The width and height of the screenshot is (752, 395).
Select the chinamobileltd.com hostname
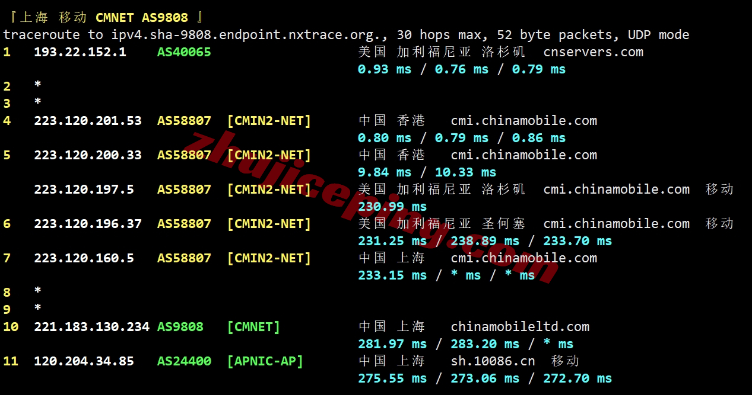pyautogui.click(x=520, y=327)
